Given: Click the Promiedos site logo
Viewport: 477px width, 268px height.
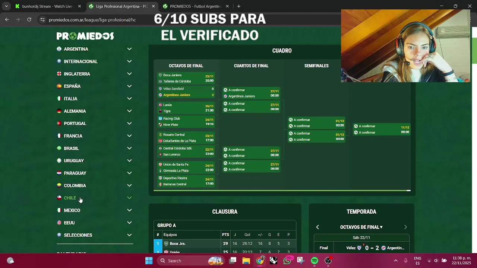Looking at the screenshot, I should click(85, 36).
